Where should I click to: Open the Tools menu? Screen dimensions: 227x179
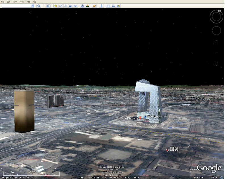point(22,2)
